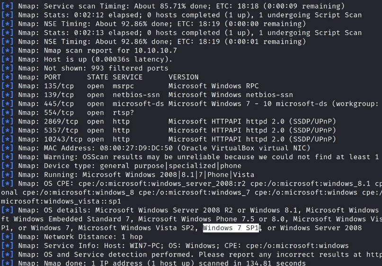Screen dimensions: 382x266
Task: Click the 139/tcp port entry
Action: point(59,95)
